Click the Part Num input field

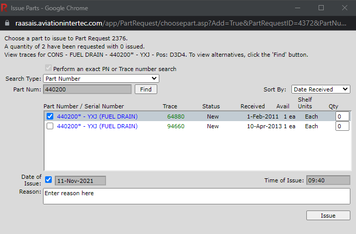87,89
